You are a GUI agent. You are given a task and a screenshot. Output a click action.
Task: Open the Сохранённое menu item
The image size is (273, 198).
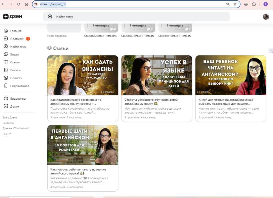[20, 86]
